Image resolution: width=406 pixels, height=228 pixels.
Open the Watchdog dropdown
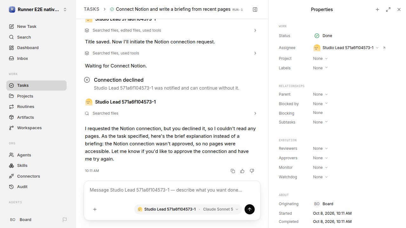tap(320, 177)
